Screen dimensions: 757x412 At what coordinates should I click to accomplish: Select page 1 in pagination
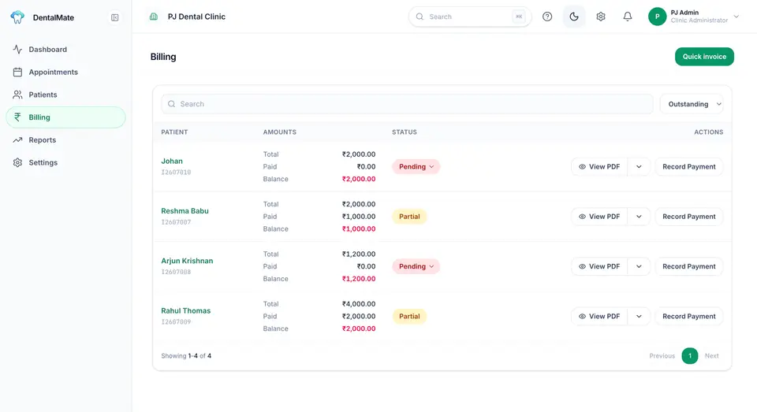[x=690, y=356]
